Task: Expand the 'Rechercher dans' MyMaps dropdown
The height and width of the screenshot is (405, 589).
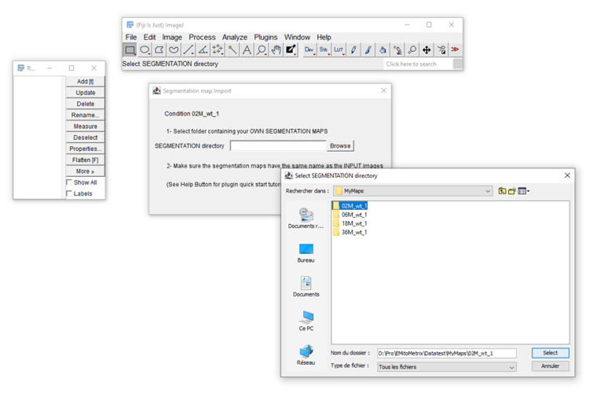Action: pyautogui.click(x=487, y=191)
